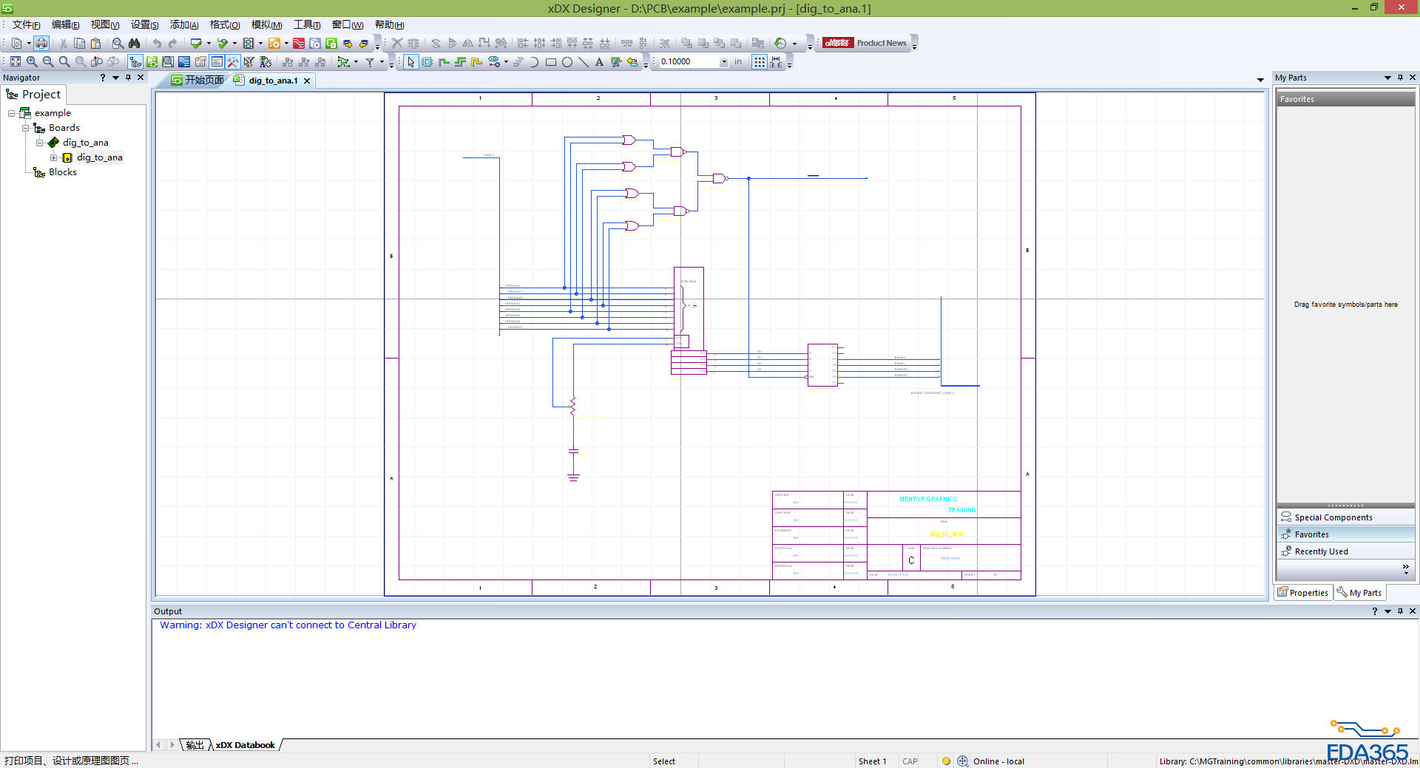Click the binoculars Find icon
1420x768 pixels.
pyautogui.click(x=134, y=44)
